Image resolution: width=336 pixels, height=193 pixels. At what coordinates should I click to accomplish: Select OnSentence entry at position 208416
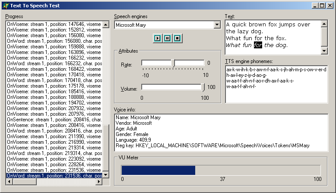tap(54, 120)
